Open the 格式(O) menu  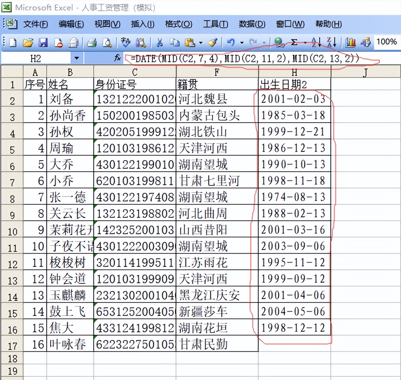(x=178, y=24)
